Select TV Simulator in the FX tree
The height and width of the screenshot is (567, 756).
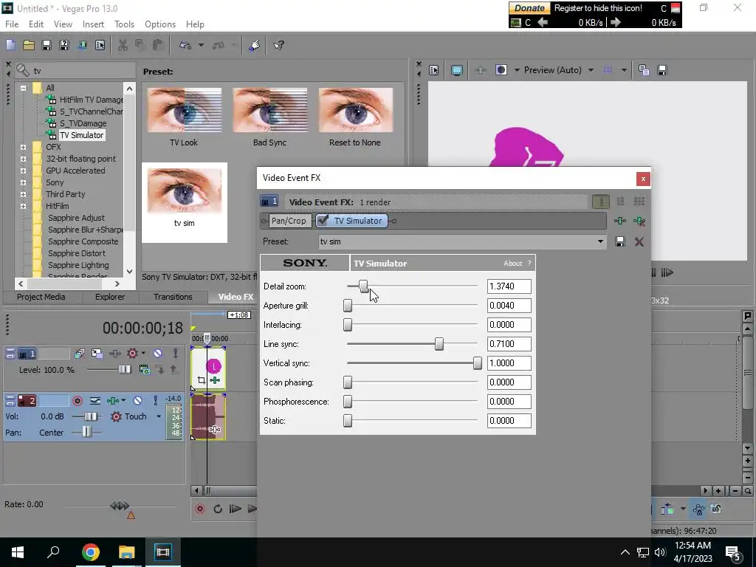point(81,135)
